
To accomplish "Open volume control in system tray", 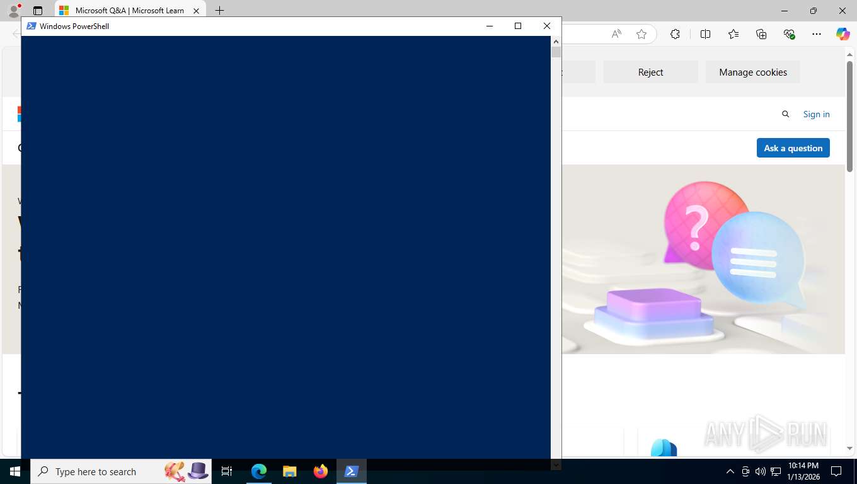I will 760,471.
